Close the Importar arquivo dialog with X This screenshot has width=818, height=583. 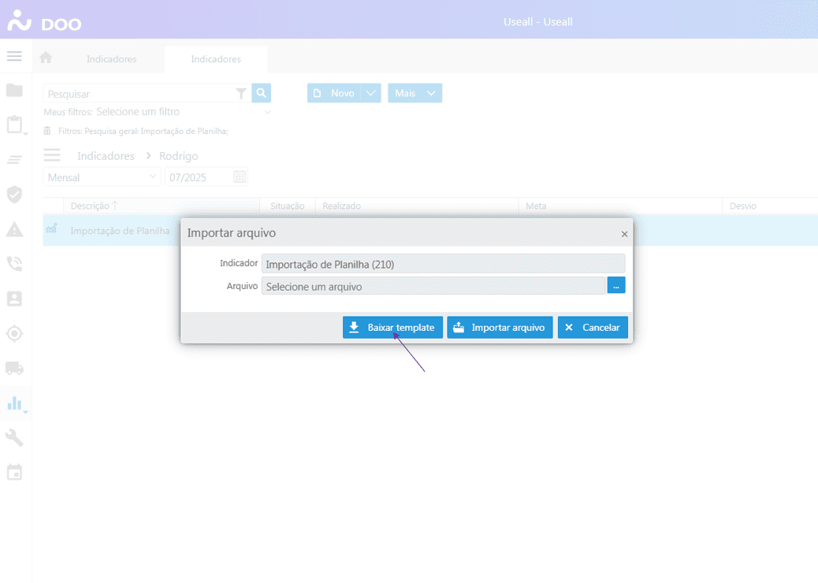click(624, 234)
